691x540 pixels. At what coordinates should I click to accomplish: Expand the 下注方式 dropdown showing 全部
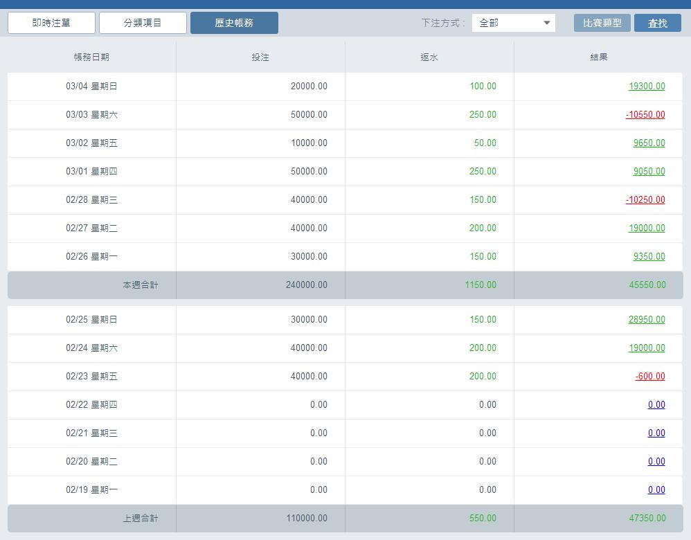(x=513, y=23)
